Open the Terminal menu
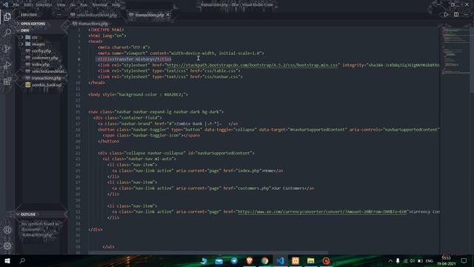The width and height of the screenshot is (474, 267). tap(99, 4)
